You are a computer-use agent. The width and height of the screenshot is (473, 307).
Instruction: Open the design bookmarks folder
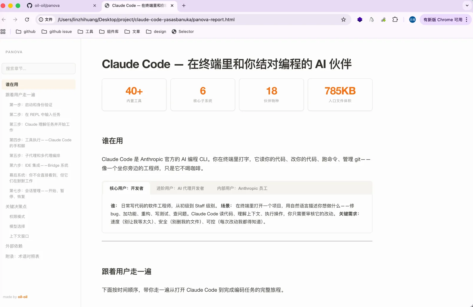coord(156,31)
